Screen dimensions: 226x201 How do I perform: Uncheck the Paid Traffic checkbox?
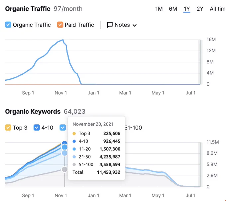coord(60,25)
